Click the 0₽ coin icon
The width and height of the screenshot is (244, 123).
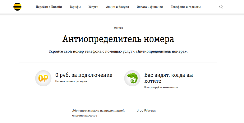coord(43,78)
